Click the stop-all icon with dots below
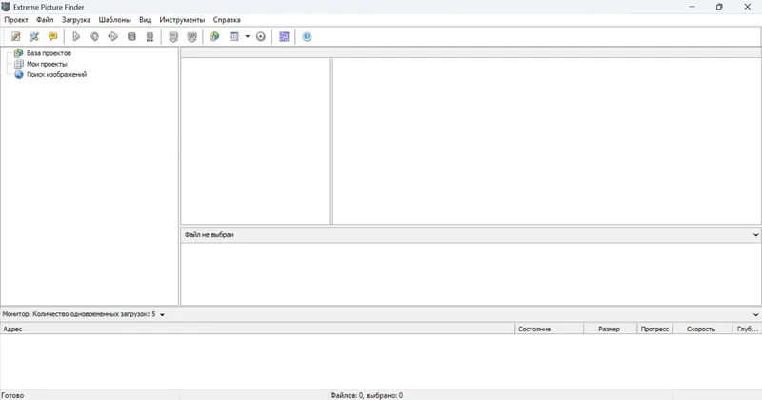 [150, 36]
